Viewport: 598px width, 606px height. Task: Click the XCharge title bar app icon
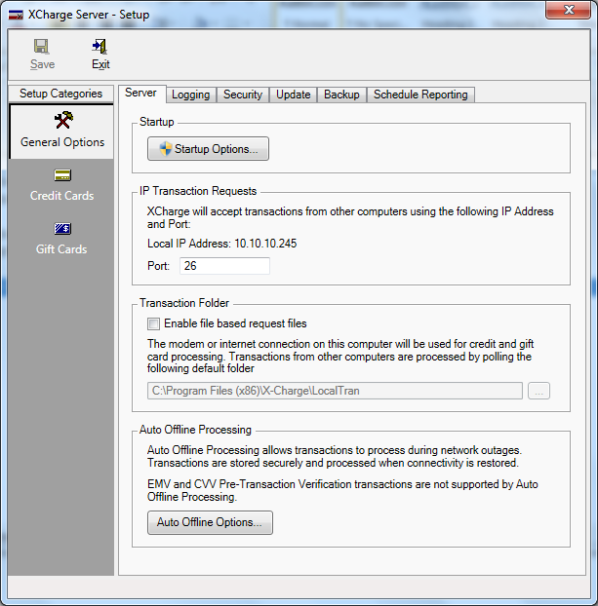16,15
